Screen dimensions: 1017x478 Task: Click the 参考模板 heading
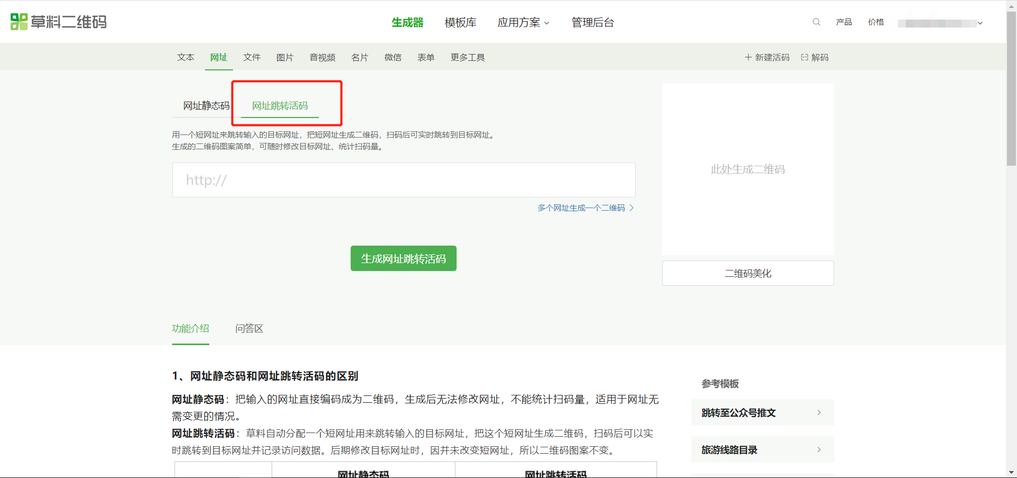coord(720,384)
